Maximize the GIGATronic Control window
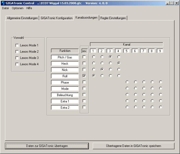 click(x=172, y=3)
